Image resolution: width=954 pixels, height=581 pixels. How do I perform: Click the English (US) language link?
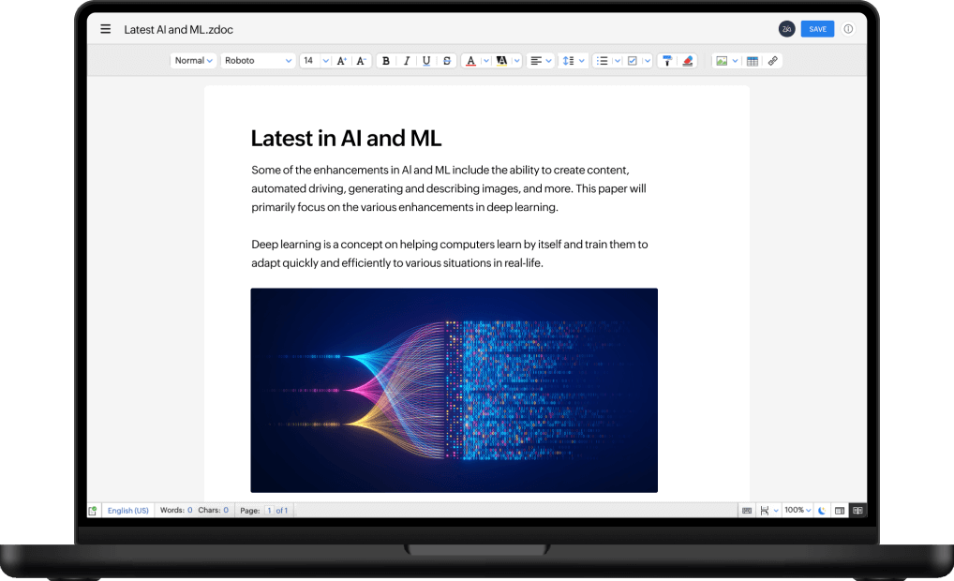[127, 511]
